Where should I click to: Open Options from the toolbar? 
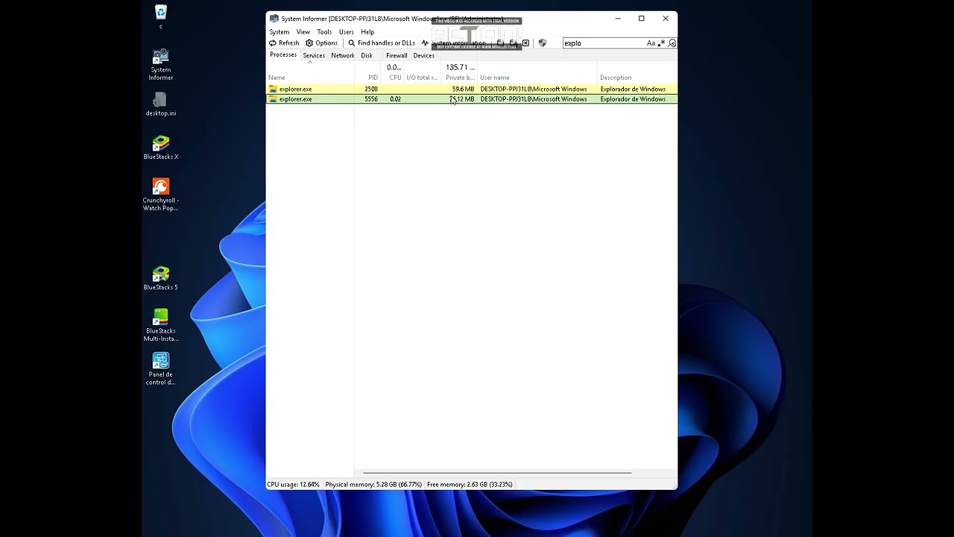322,43
